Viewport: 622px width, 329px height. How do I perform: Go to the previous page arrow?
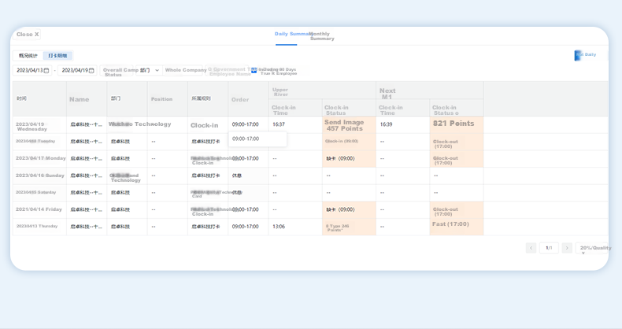531,248
